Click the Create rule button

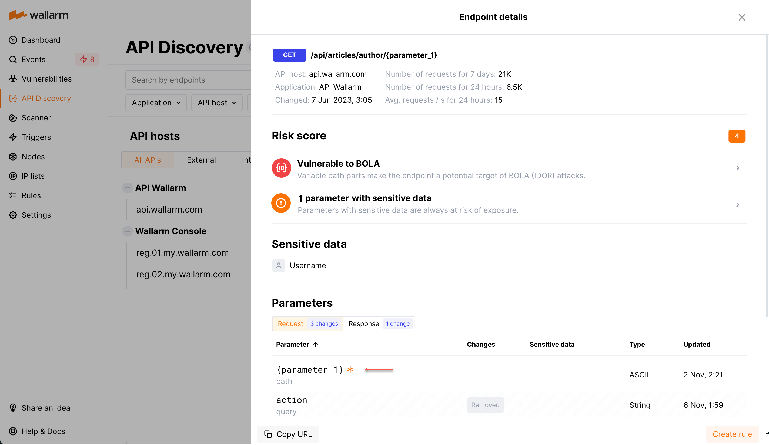coord(732,434)
